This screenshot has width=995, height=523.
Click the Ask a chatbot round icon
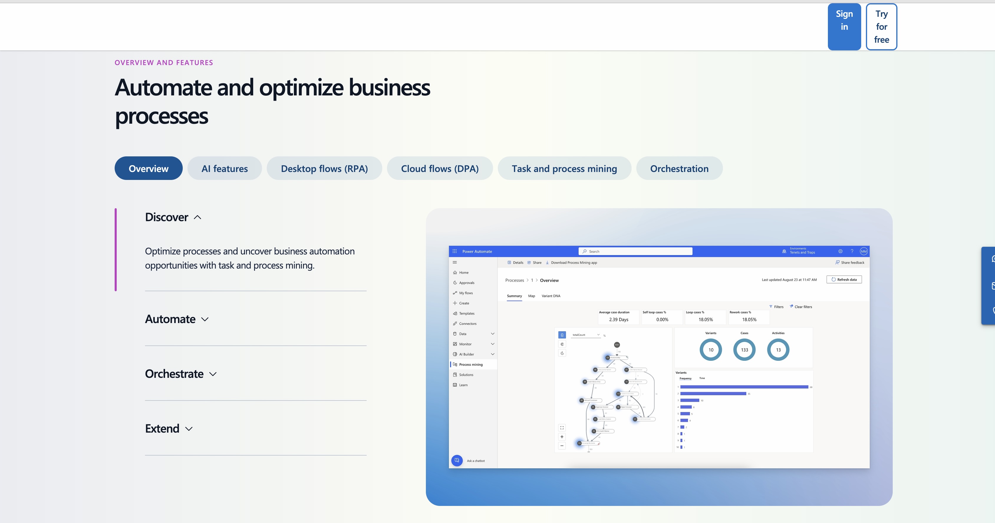[457, 460]
